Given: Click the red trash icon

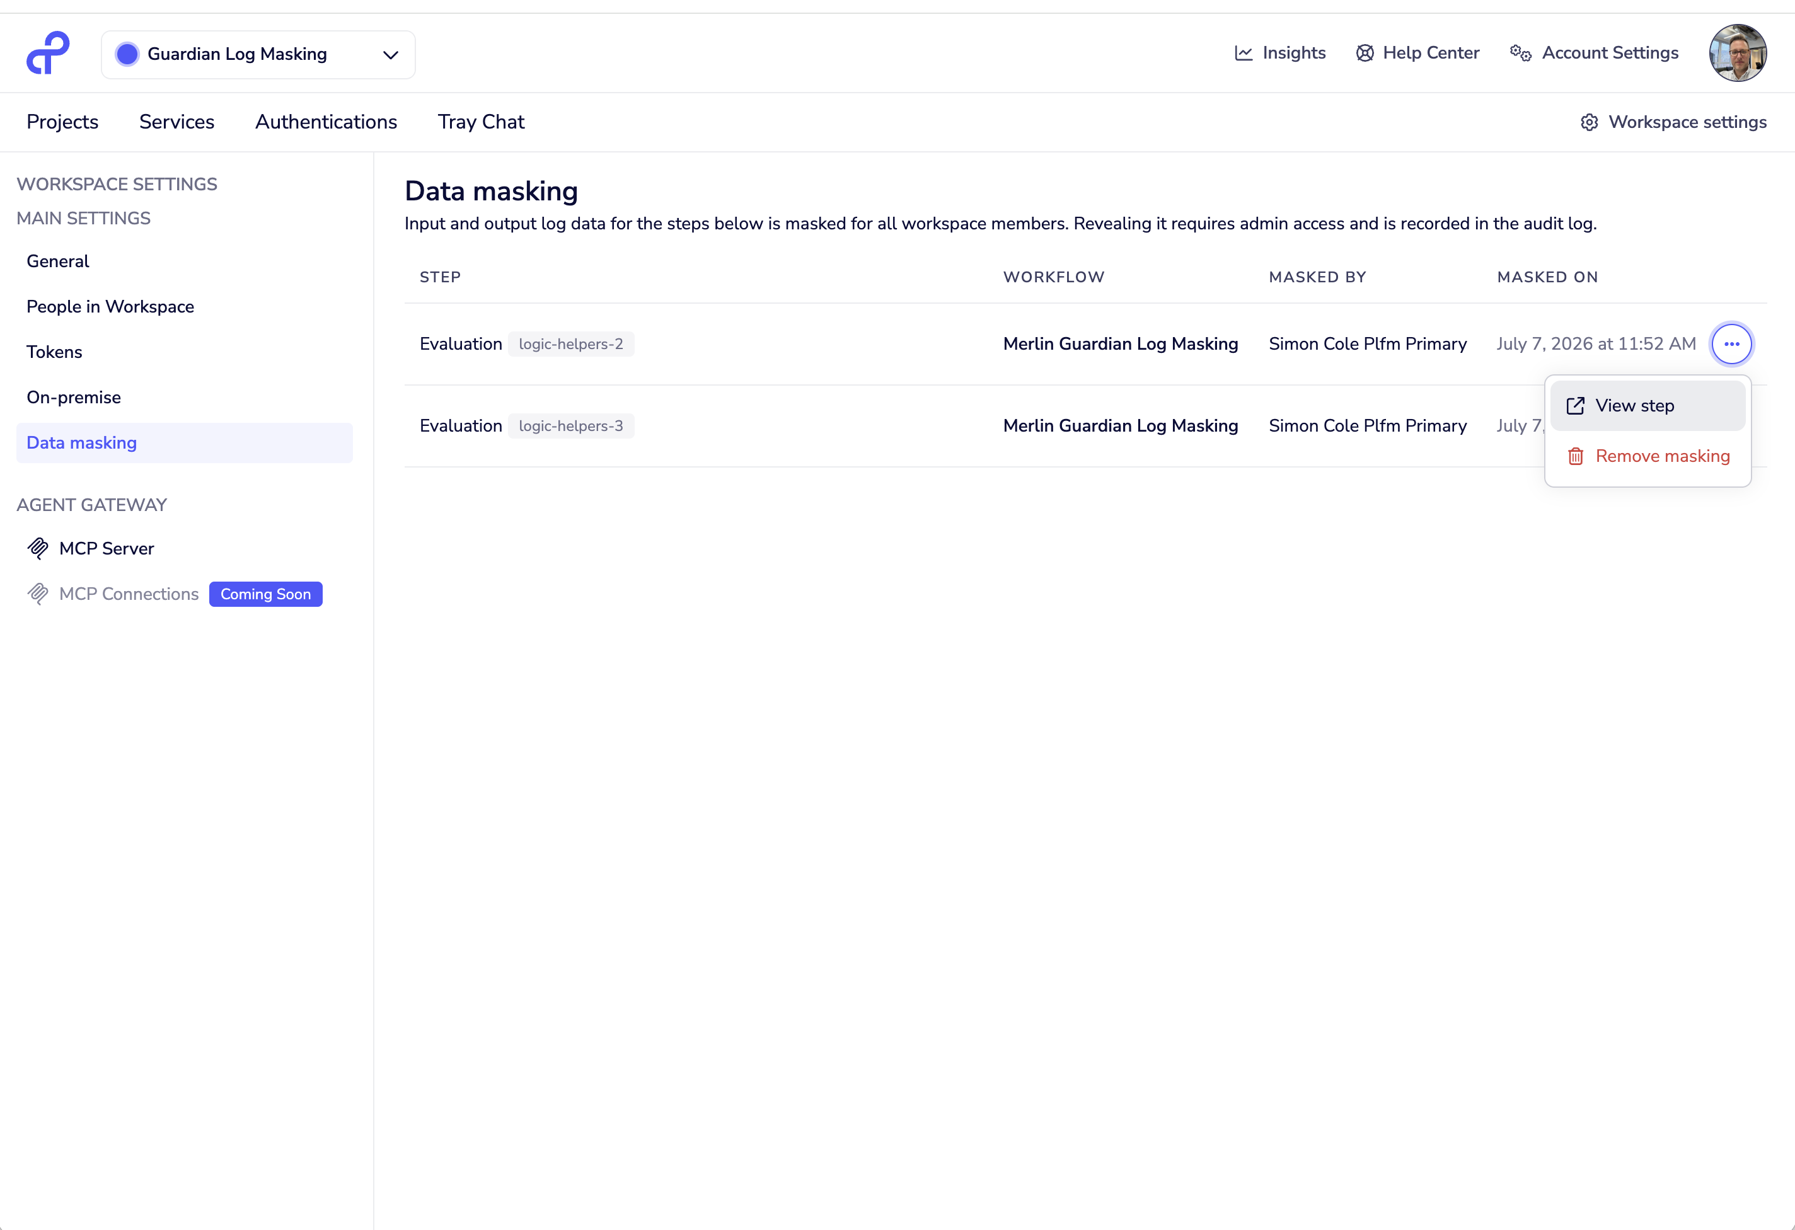Looking at the screenshot, I should click(x=1575, y=456).
